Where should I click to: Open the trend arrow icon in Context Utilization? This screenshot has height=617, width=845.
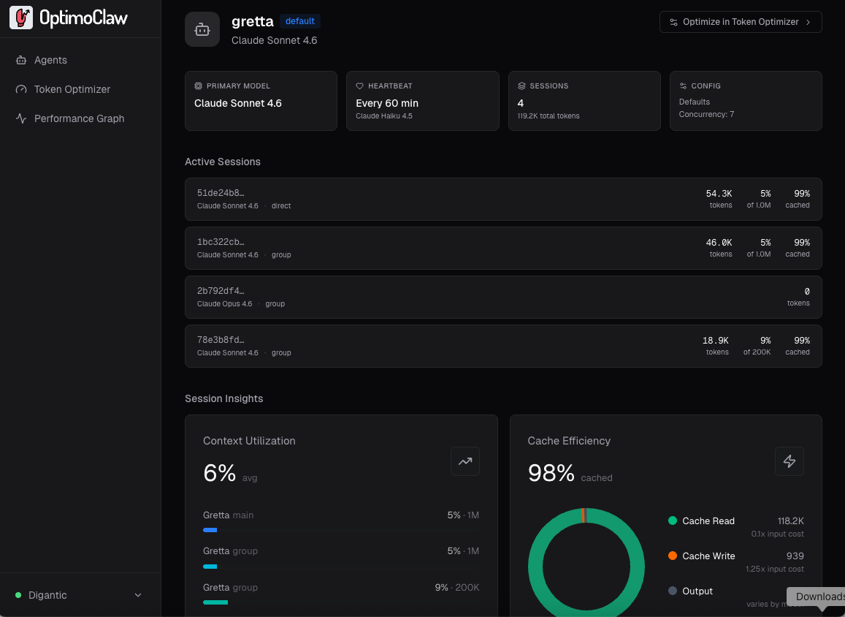(x=465, y=461)
